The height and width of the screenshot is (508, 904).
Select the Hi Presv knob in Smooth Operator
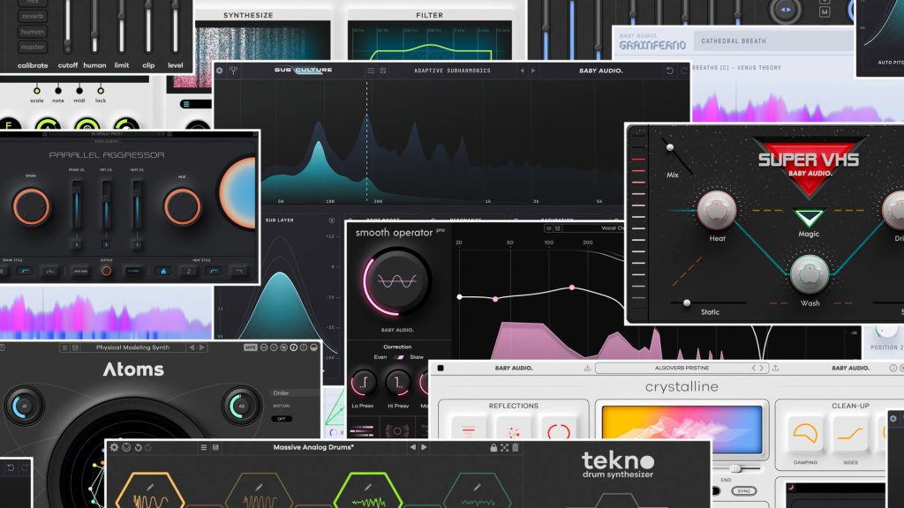398,383
